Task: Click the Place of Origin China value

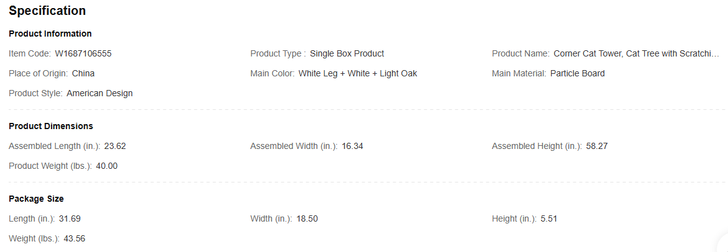Action: tap(83, 73)
